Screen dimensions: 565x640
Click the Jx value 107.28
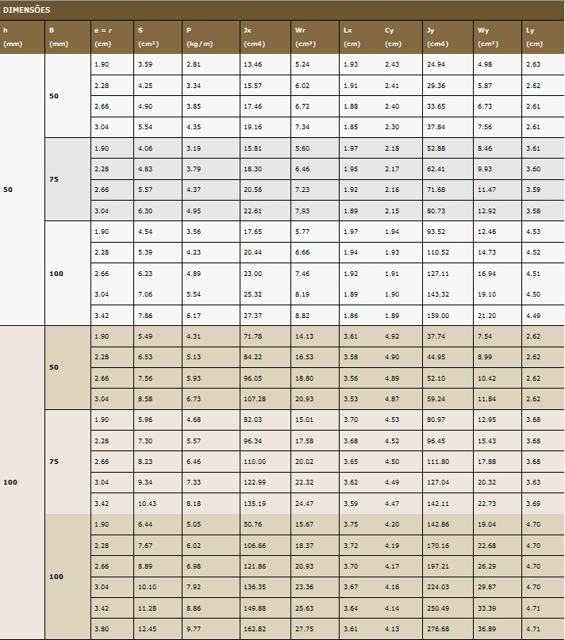coord(255,399)
